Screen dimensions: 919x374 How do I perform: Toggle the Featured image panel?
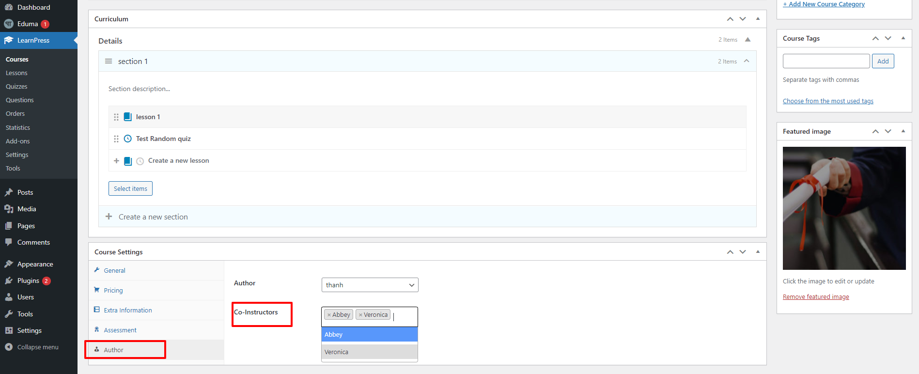[903, 131]
